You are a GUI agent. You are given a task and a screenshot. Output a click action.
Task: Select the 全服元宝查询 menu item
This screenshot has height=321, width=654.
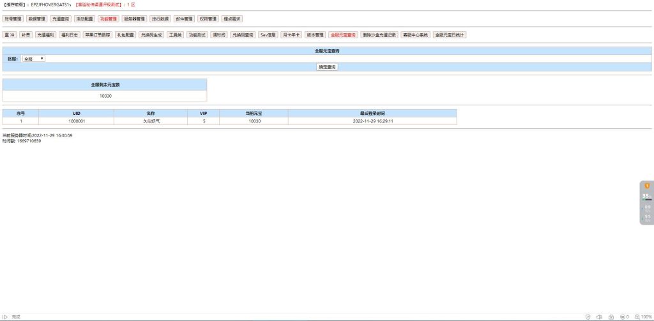(343, 35)
